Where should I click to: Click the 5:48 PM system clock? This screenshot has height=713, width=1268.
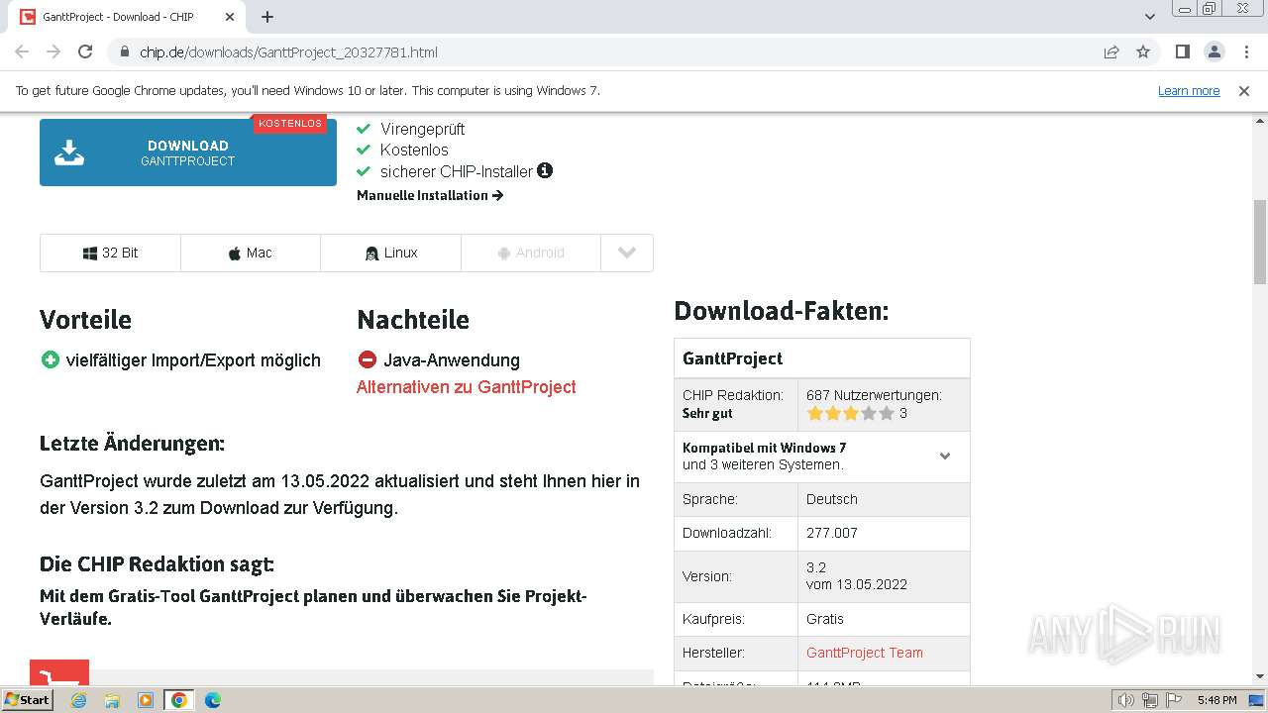(x=1216, y=700)
